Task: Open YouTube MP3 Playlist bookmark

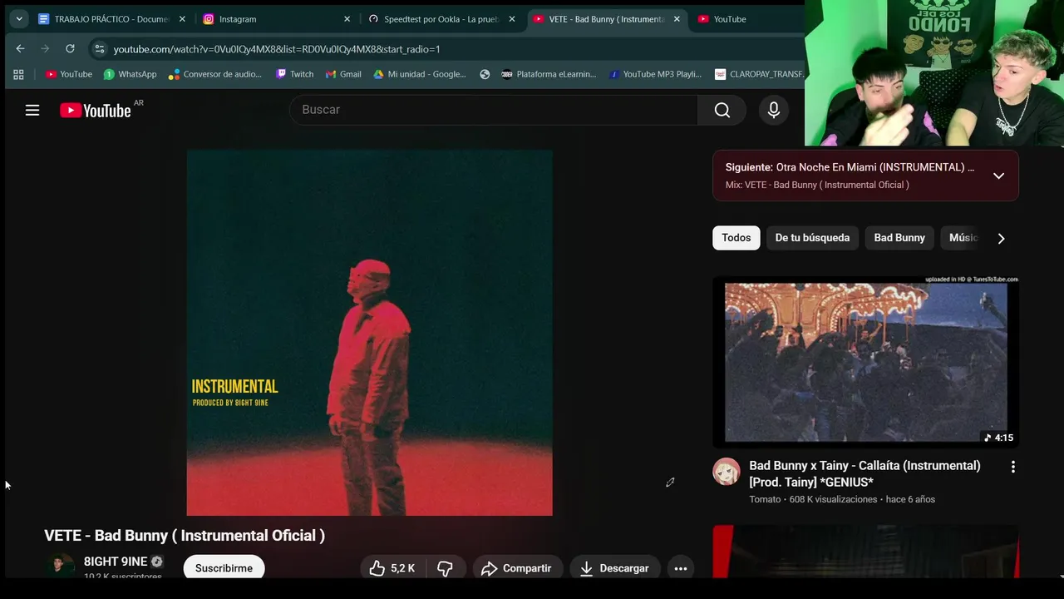Action: pyautogui.click(x=655, y=74)
